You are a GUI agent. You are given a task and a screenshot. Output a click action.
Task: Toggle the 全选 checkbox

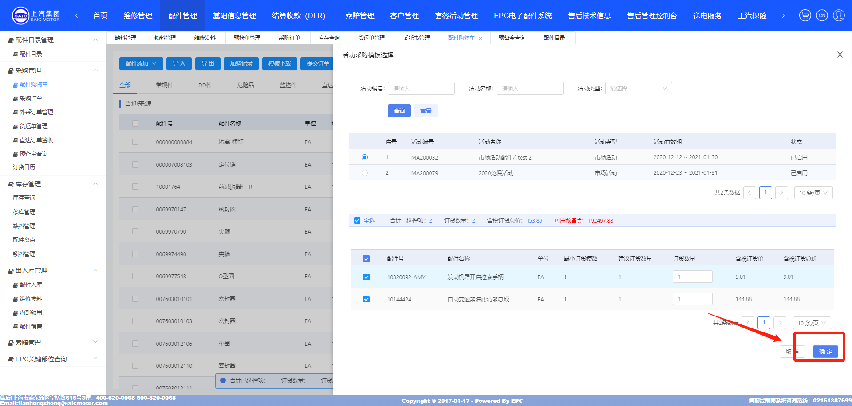357,220
